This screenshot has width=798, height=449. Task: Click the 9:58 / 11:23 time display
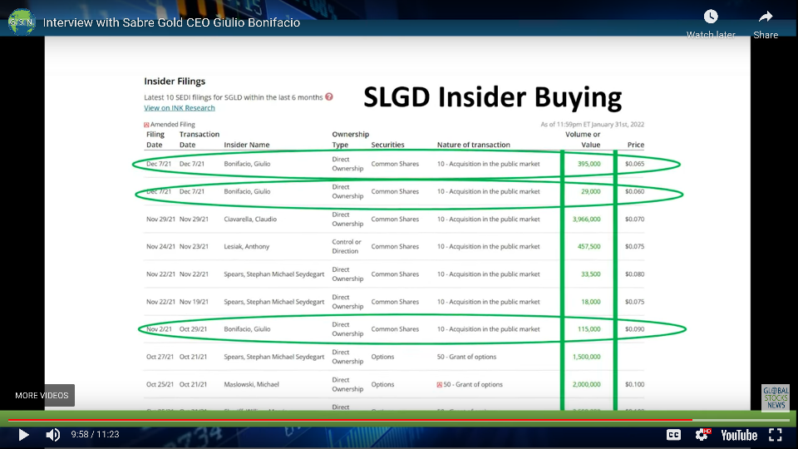pyautogui.click(x=96, y=435)
